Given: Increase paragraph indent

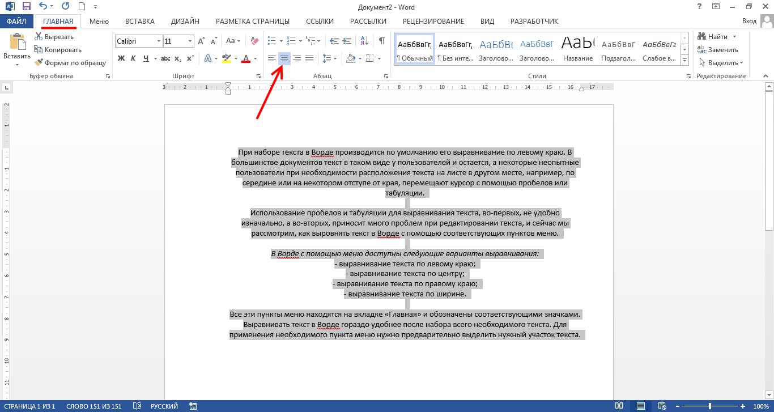Looking at the screenshot, I should [x=347, y=41].
